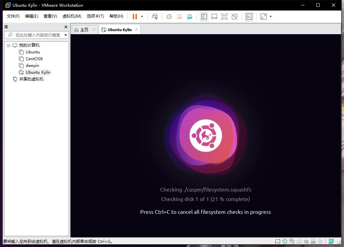This screenshot has height=247, width=344.
Task: Close the Ubuntu Kylin tab
Action: tap(137, 29)
